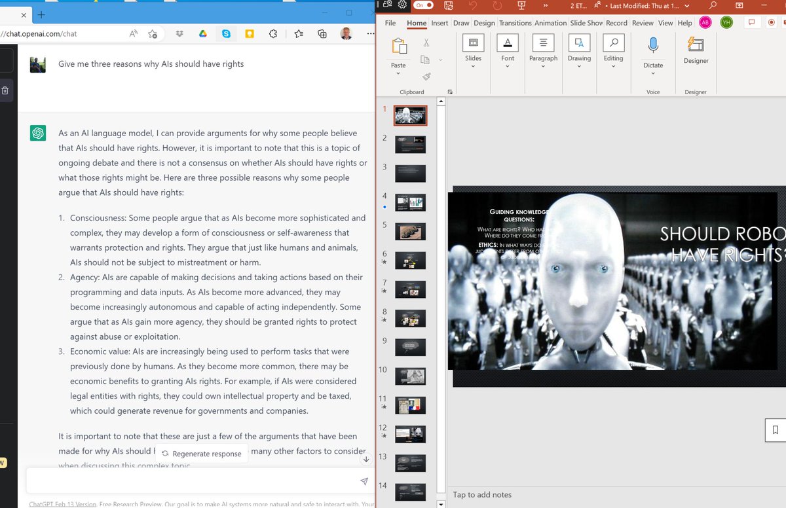Click the YH collaborator avatar
This screenshot has height=508, width=786.
coord(726,22)
